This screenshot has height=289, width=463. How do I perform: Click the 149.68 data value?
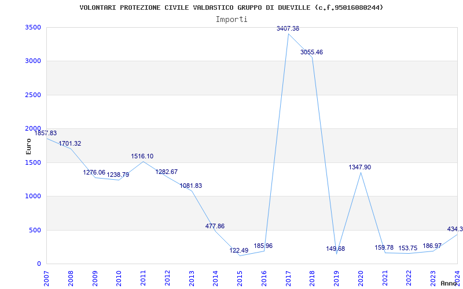336,249
